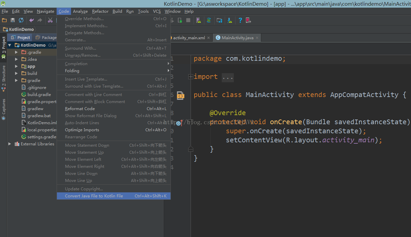This screenshot has height=237, width=411.
Task: Click the Cut scissors icon
Action: [50, 20]
